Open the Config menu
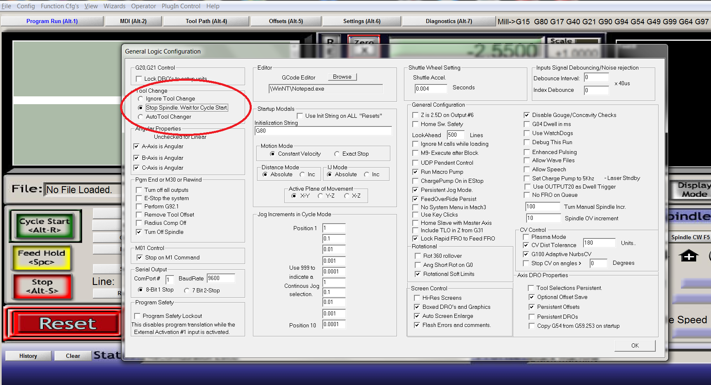Viewport: 711px width, 385px height. point(26,6)
